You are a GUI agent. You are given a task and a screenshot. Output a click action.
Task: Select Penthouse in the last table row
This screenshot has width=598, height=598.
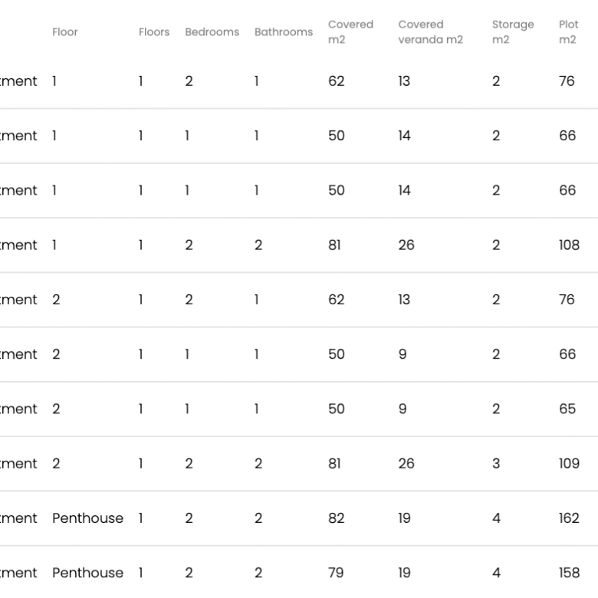click(x=87, y=573)
